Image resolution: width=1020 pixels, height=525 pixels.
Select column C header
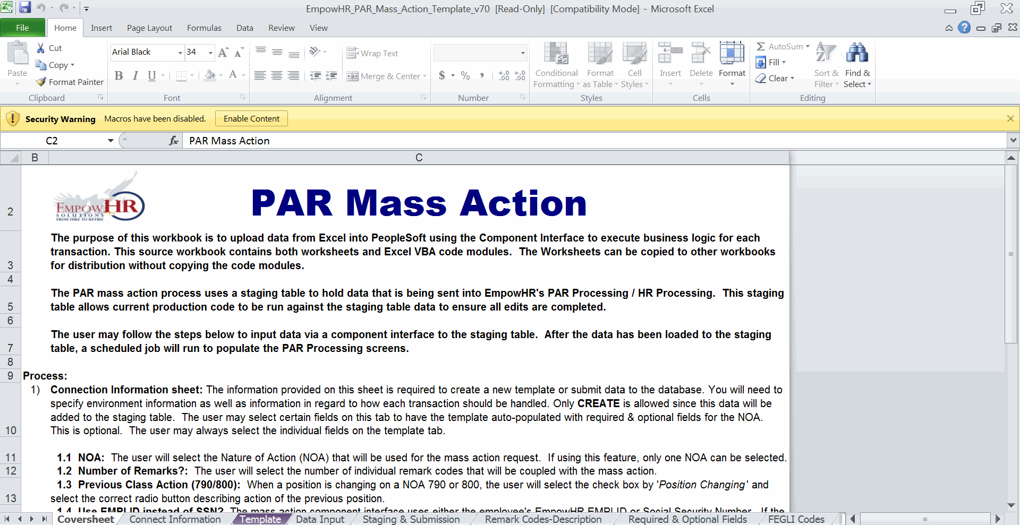[419, 158]
